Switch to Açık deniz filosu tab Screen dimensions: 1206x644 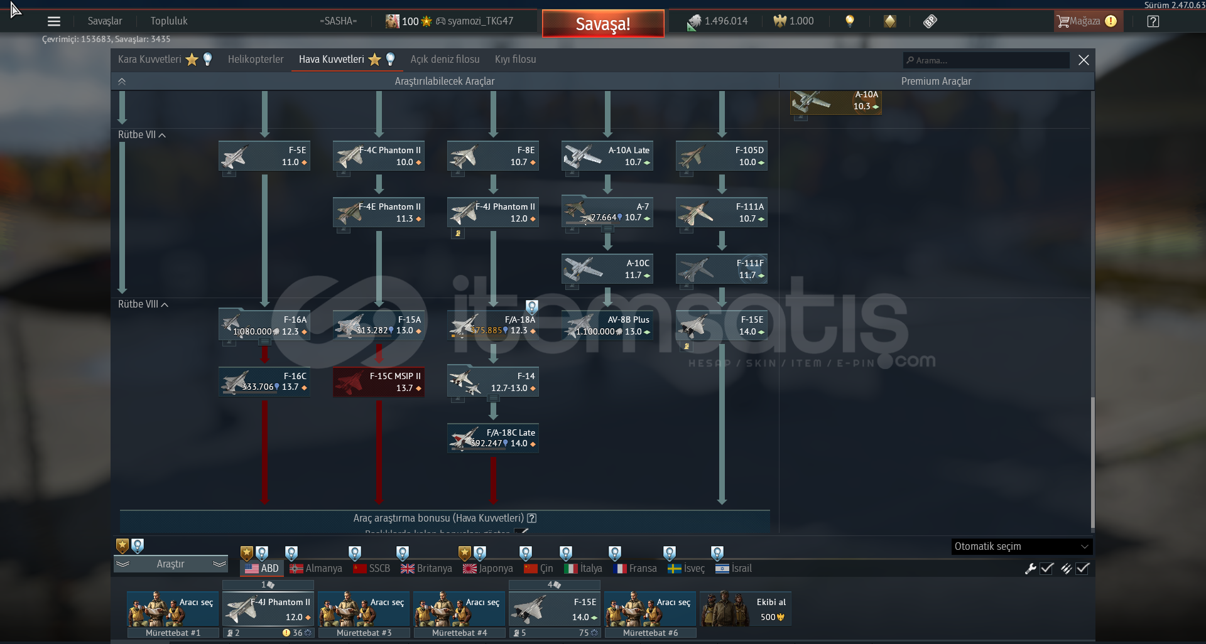(445, 60)
